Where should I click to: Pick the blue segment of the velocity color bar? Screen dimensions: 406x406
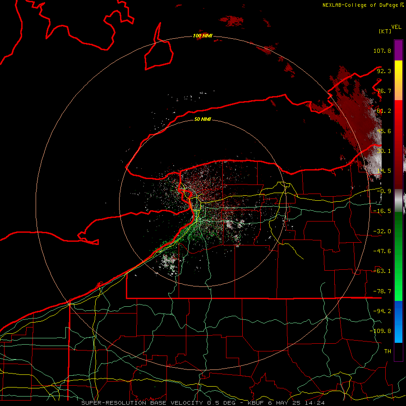(398, 322)
